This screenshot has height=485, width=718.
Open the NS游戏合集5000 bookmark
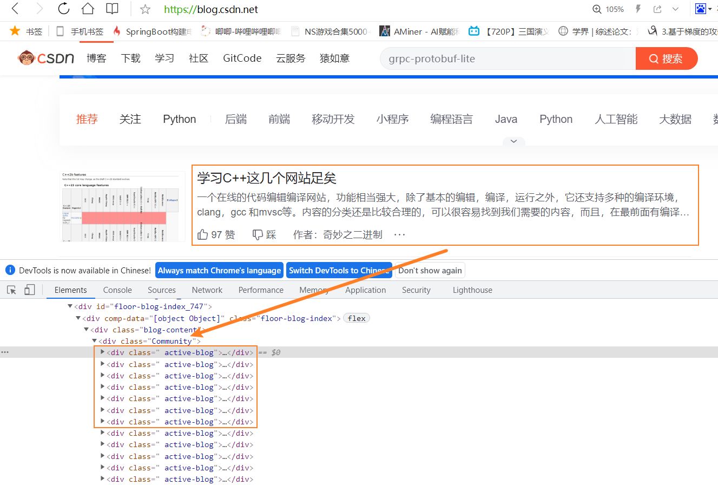click(x=330, y=31)
